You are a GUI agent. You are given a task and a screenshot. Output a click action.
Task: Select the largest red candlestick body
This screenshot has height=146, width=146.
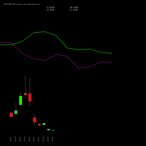[x=30, y=97]
